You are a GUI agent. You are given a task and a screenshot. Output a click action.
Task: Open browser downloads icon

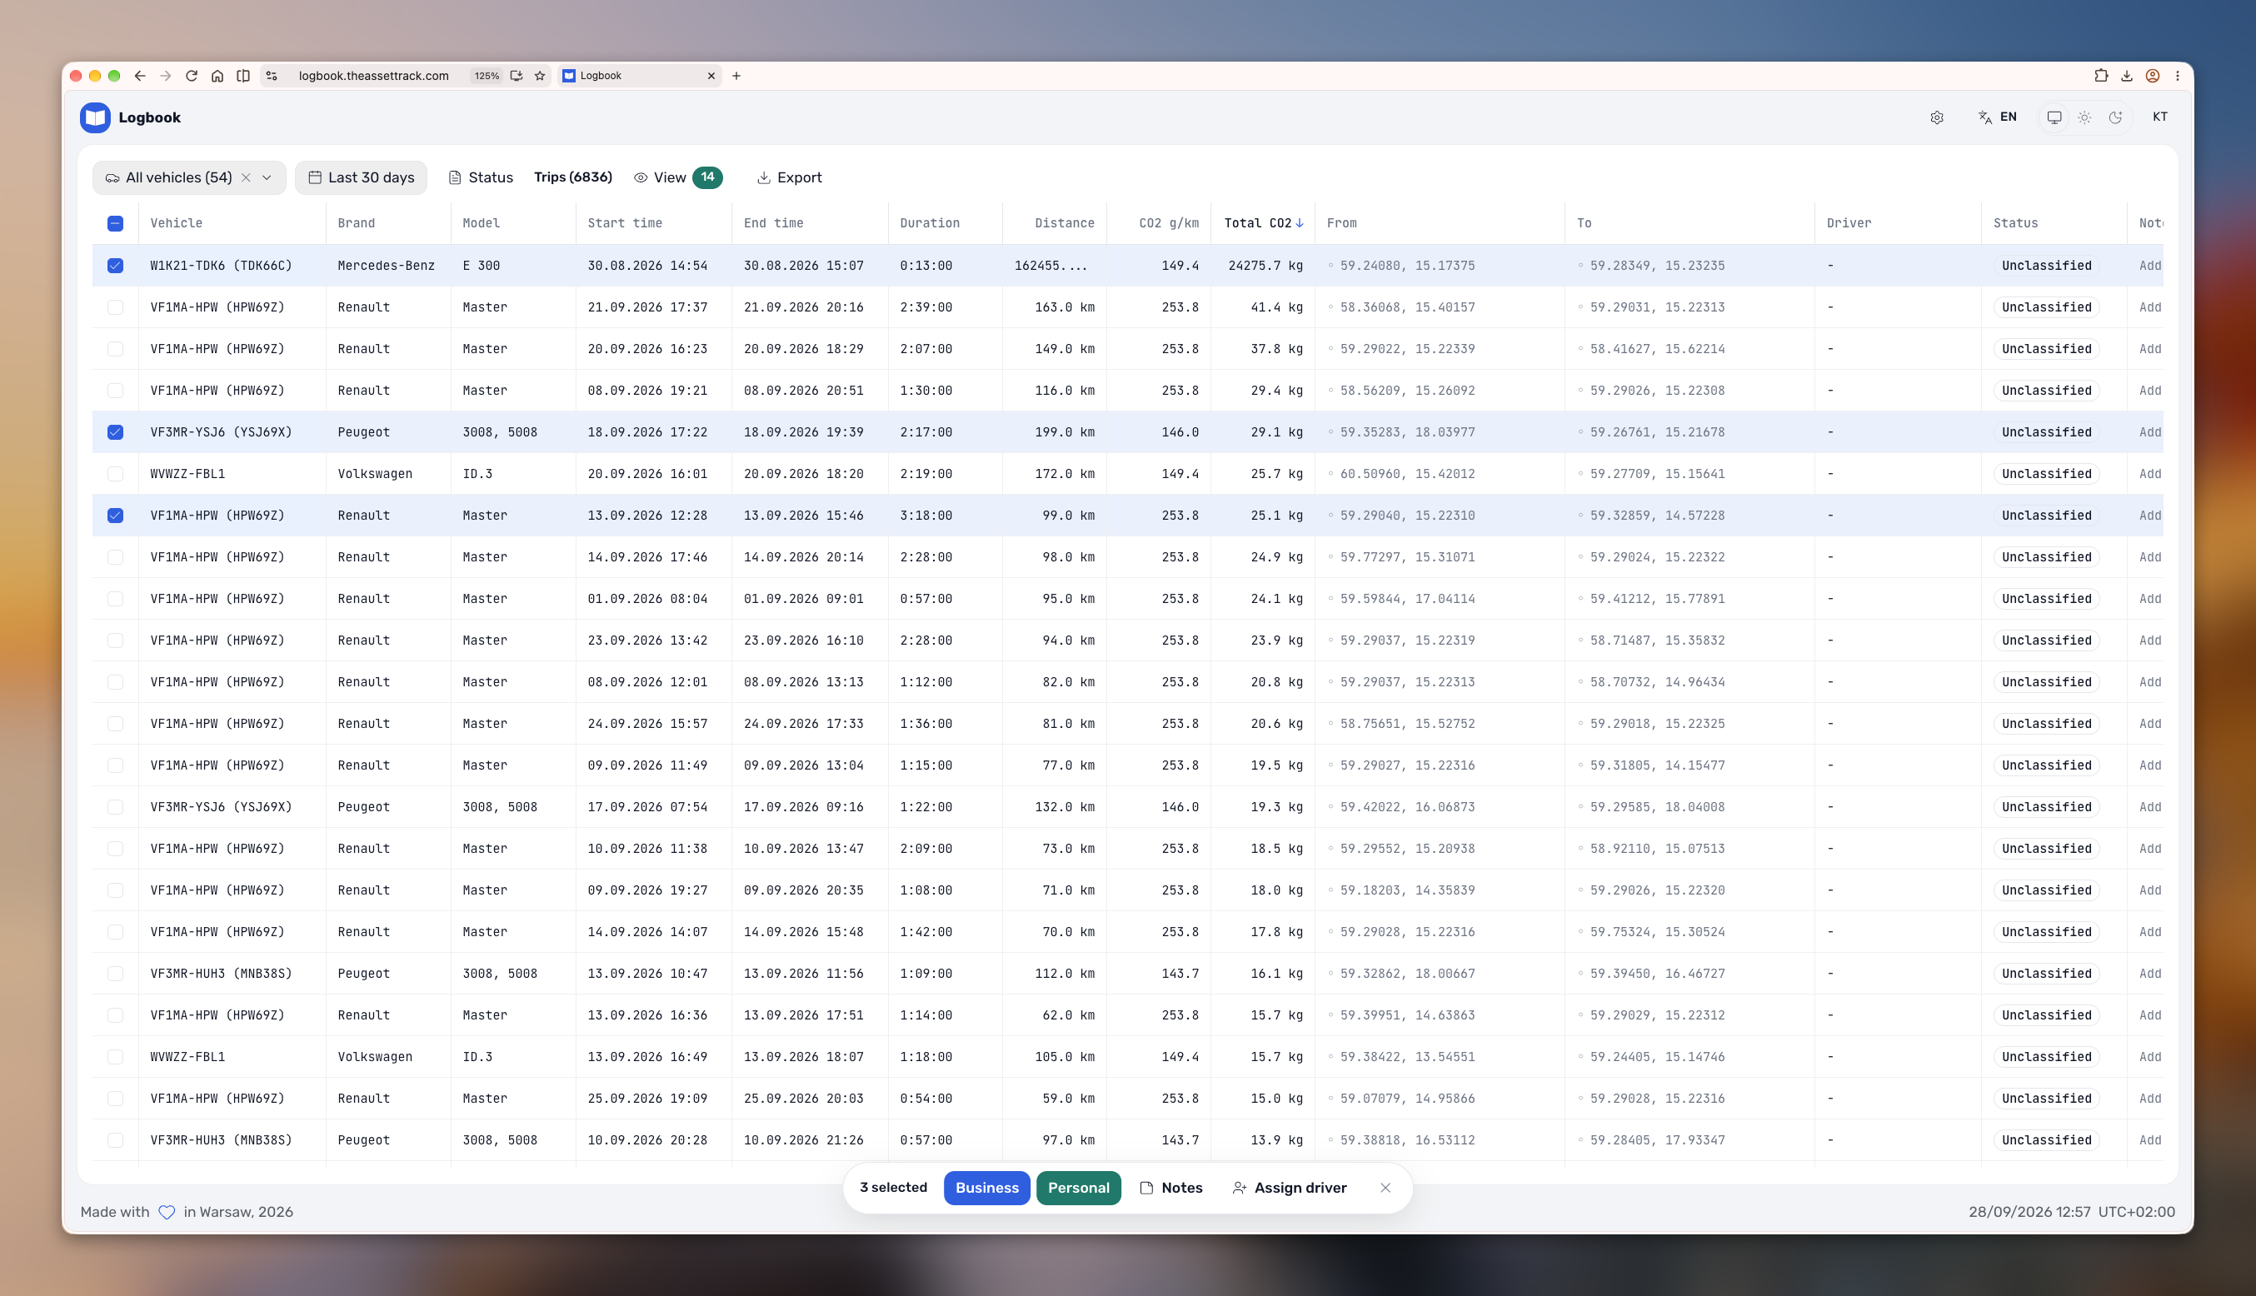pyautogui.click(x=2127, y=76)
